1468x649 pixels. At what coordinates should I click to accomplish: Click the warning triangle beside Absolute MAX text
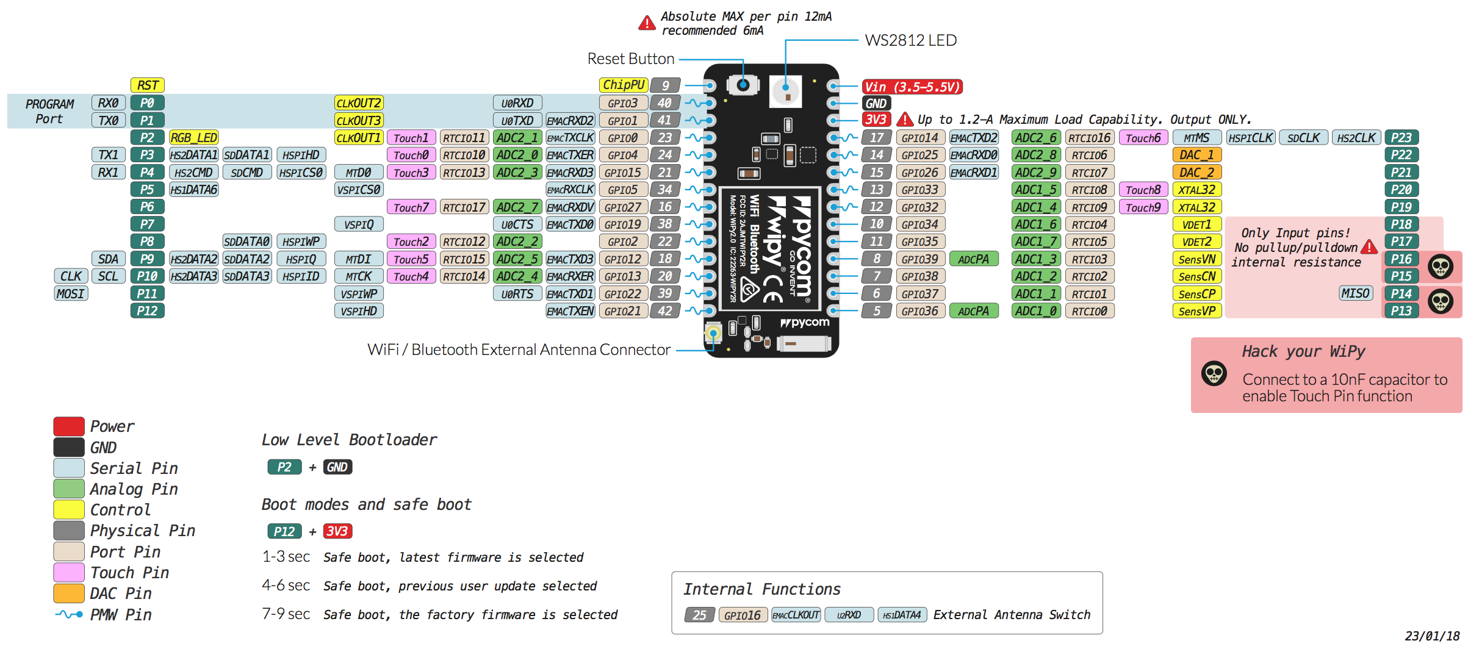click(646, 23)
